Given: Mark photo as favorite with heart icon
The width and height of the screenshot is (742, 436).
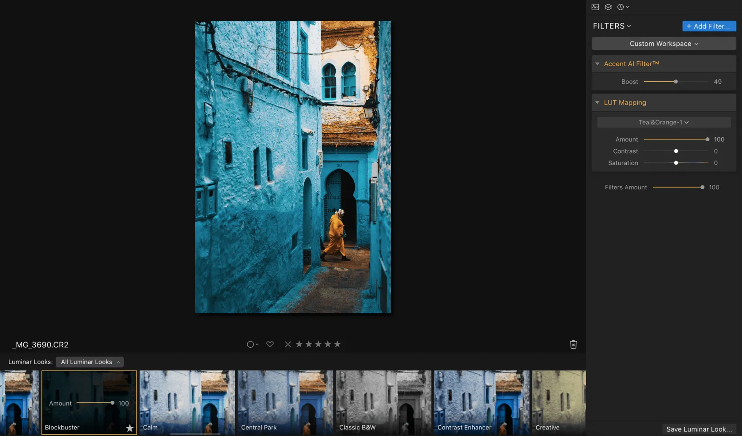Looking at the screenshot, I should (270, 344).
